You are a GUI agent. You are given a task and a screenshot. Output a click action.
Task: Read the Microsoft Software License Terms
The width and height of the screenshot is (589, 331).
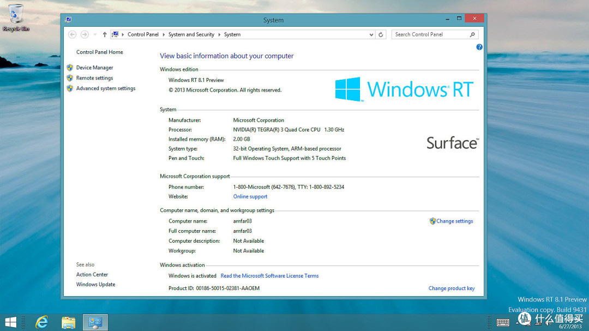coord(269,276)
